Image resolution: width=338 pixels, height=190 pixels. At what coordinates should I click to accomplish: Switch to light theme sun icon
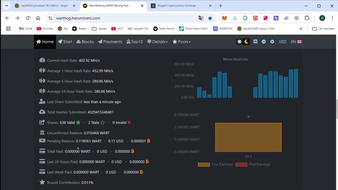pyautogui.click(x=239, y=42)
